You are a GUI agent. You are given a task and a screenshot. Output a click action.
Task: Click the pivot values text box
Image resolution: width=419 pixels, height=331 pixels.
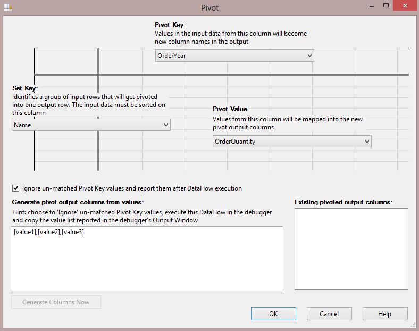coord(147,259)
